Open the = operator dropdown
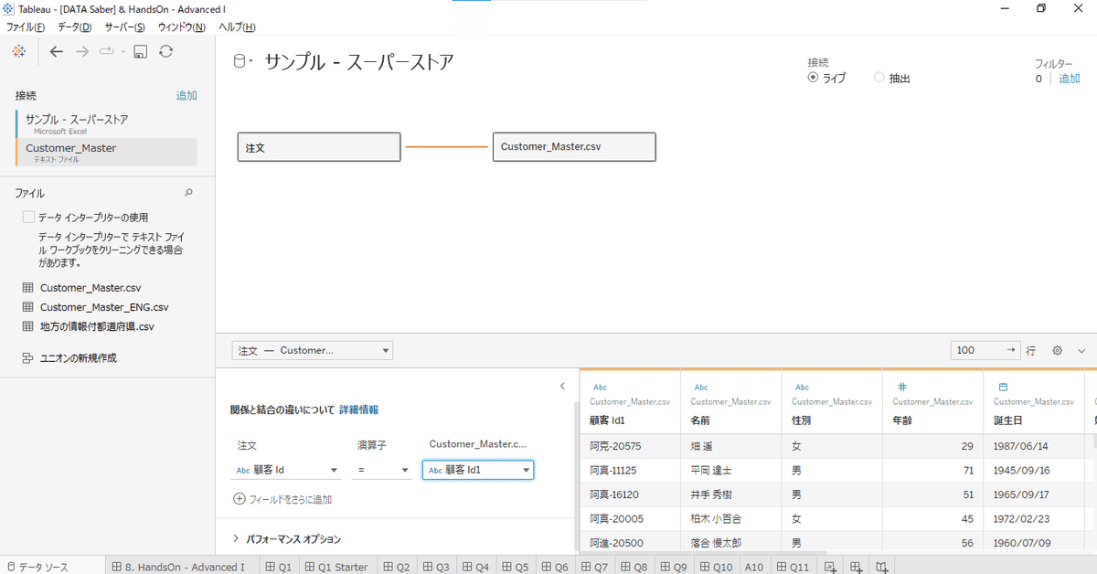The height and width of the screenshot is (574, 1097). point(382,470)
